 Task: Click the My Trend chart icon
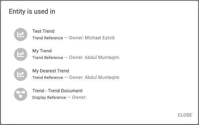click(x=21, y=54)
